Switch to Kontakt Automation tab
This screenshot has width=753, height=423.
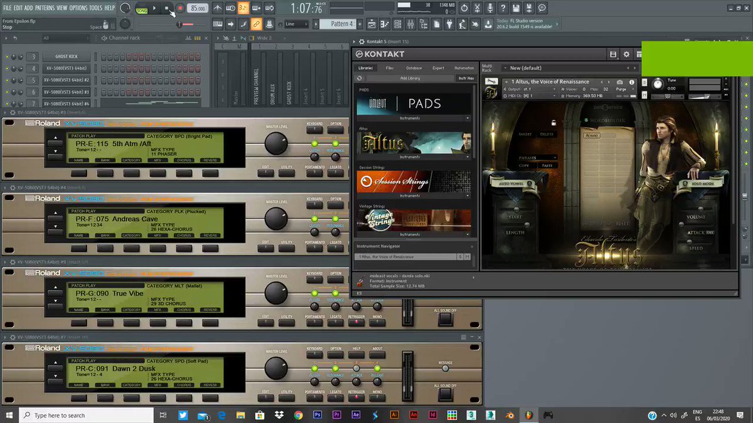[x=464, y=68]
